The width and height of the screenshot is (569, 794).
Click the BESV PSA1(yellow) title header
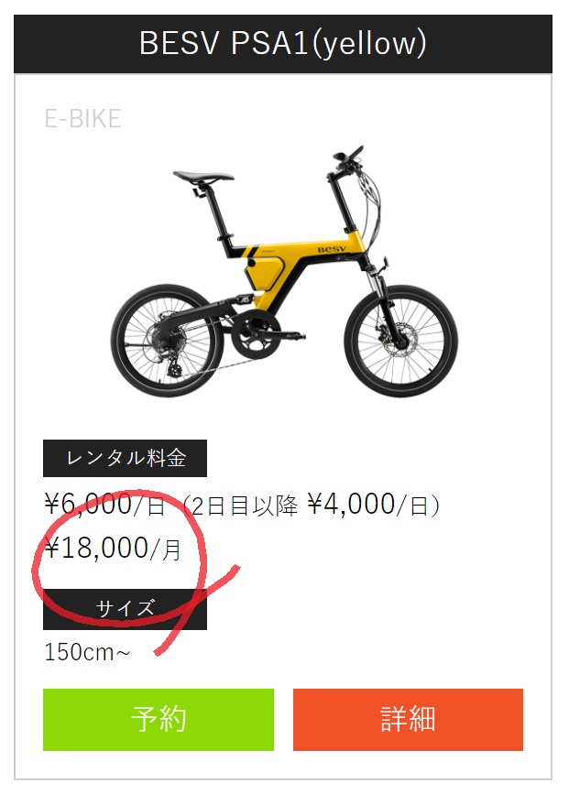pyautogui.click(x=283, y=44)
